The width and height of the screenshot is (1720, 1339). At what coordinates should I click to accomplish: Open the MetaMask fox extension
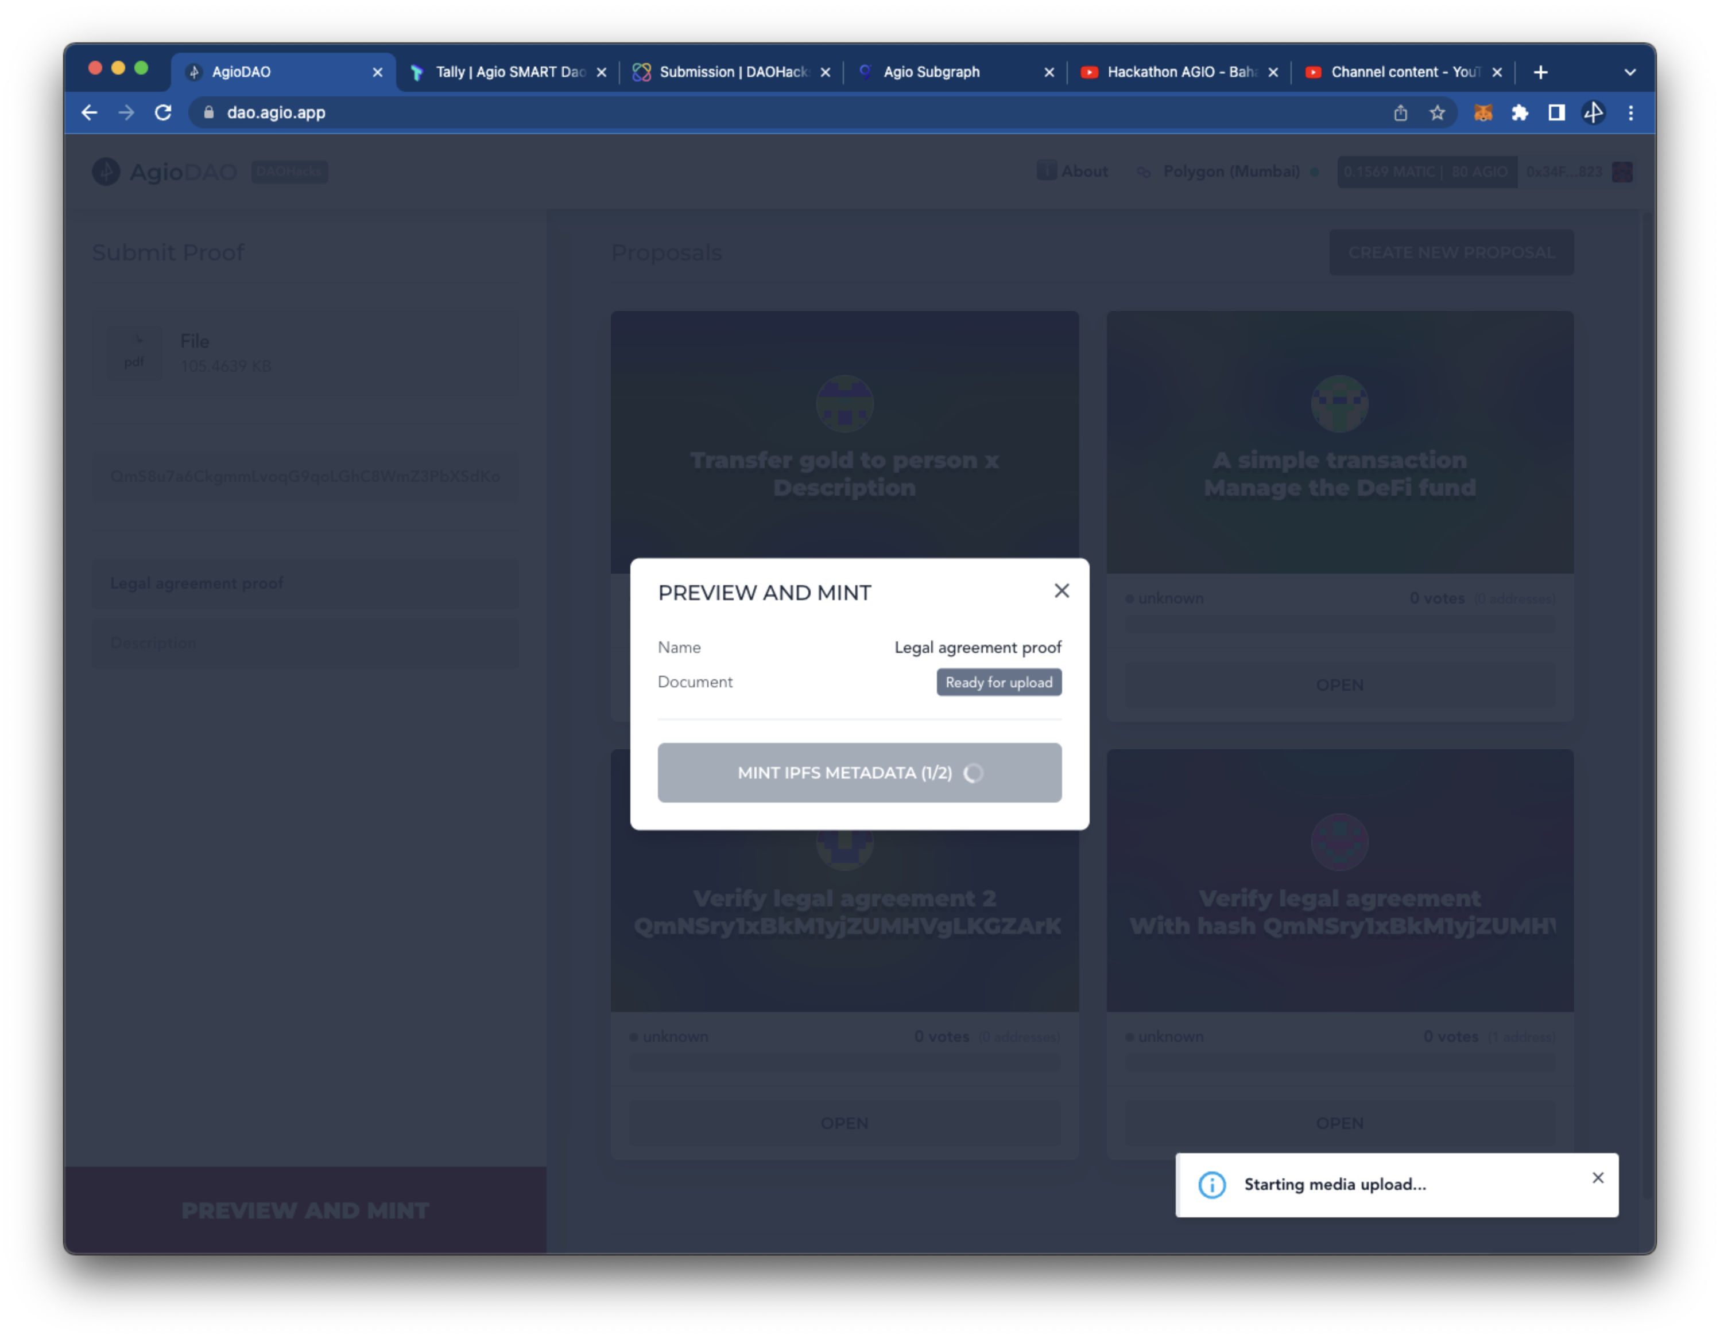pos(1482,112)
